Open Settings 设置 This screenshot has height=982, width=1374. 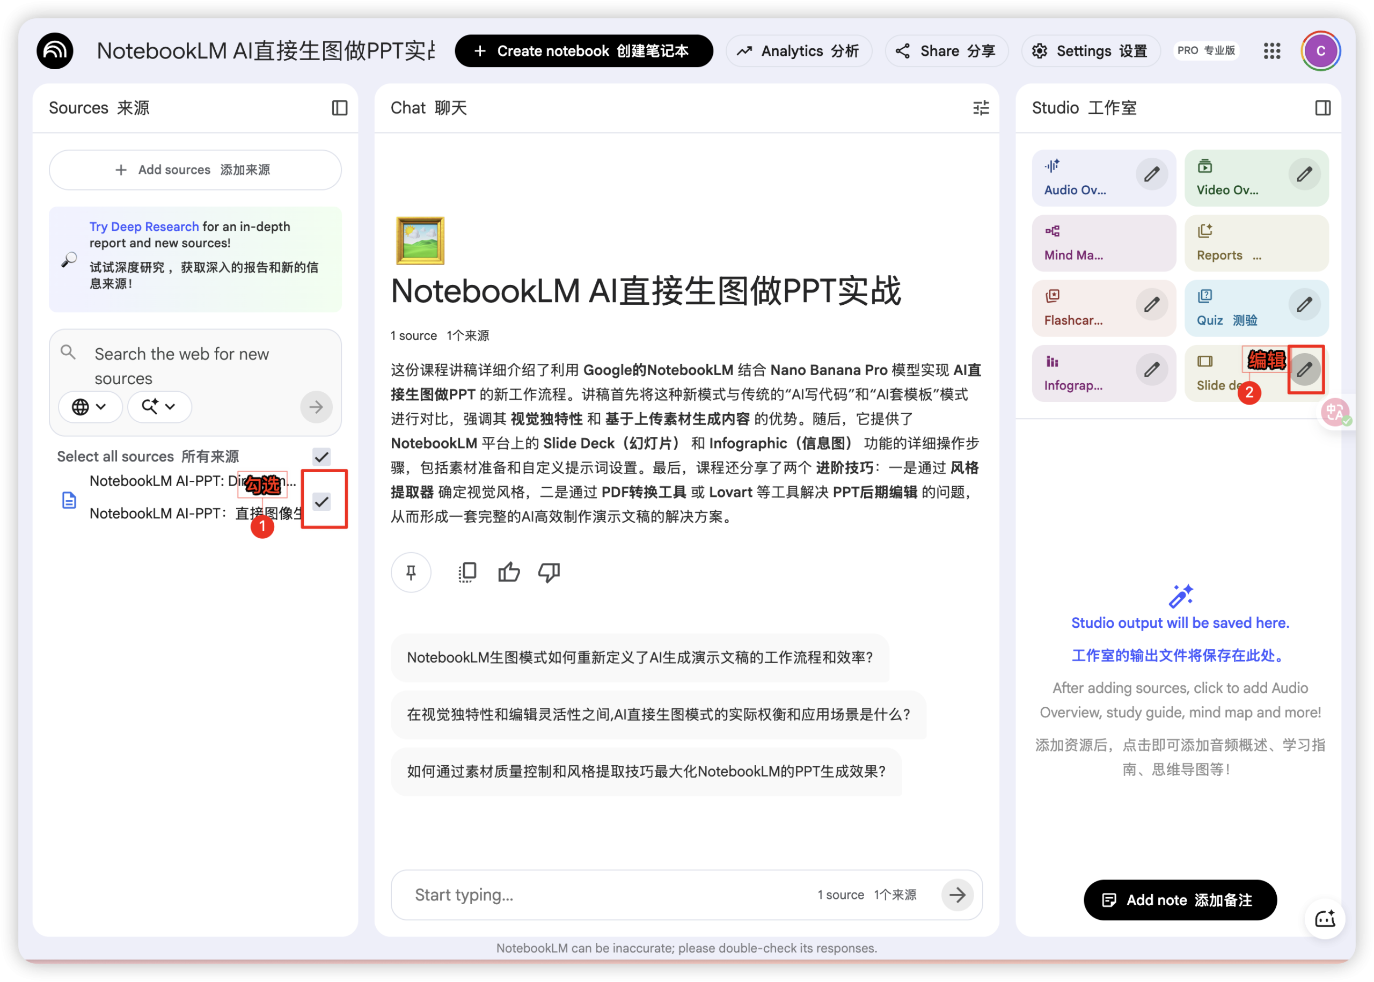click(x=1090, y=51)
